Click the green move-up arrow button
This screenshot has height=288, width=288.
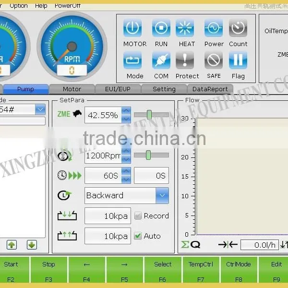point(12,245)
